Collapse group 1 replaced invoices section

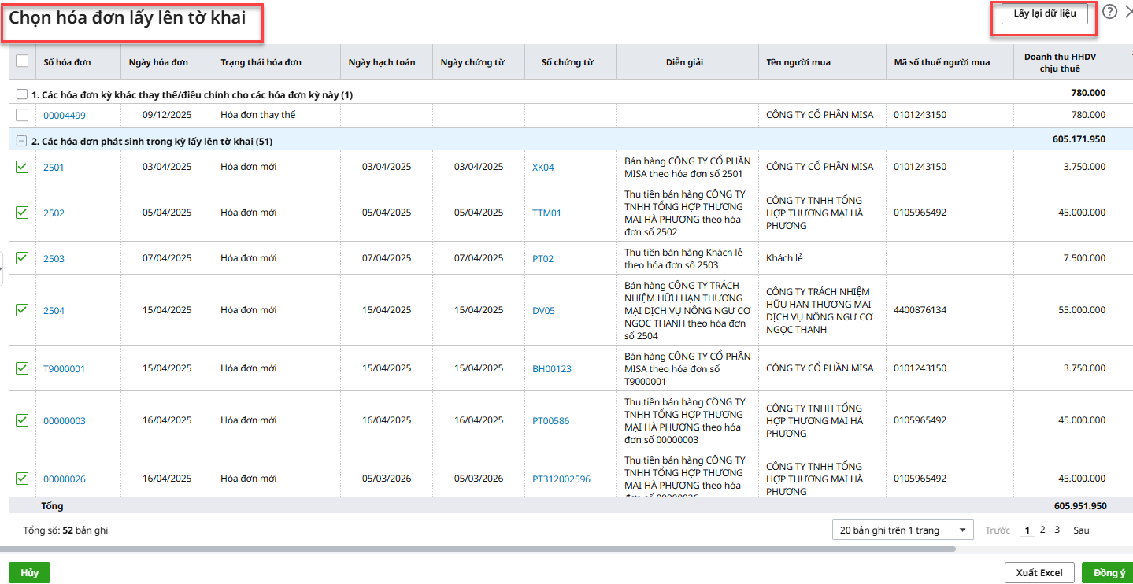[21, 94]
